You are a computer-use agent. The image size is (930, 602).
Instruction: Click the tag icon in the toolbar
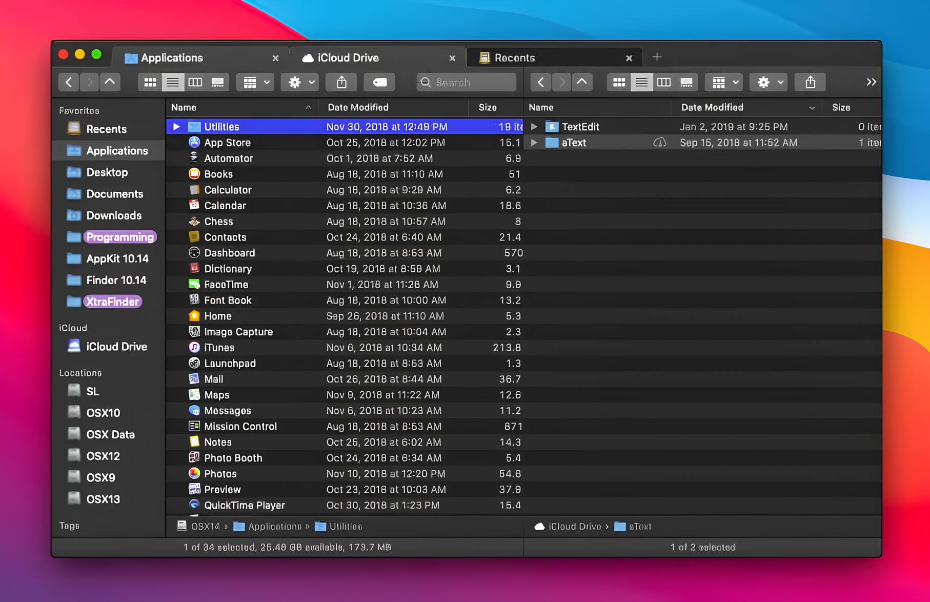pyautogui.click(x=379, y=82)
